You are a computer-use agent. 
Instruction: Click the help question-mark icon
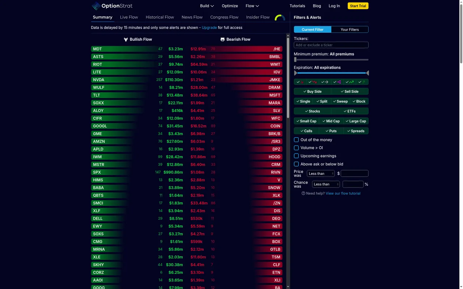303,193
